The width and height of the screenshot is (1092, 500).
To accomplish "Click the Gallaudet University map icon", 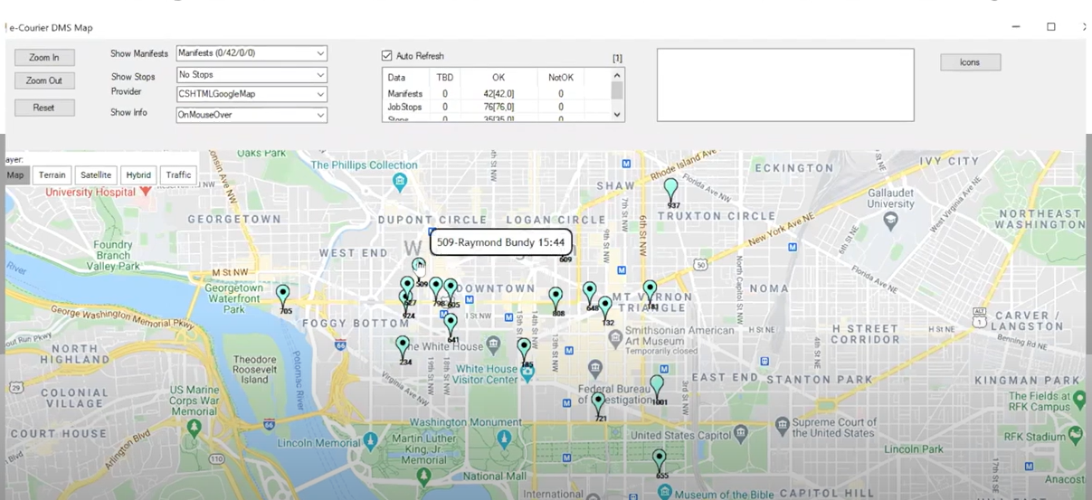I will coord(890,220).
